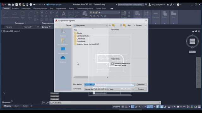Open the quick access toolbar customize arrow
The image size is (202, 113).
click(44, 5)
